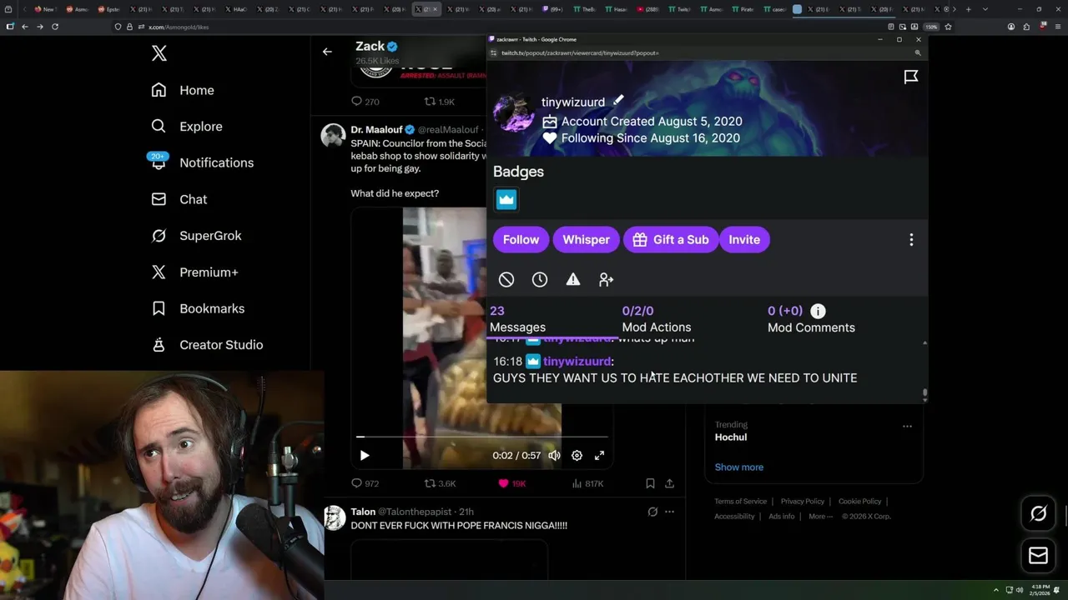Click the tinywizuurd username in the chat message
The height and width of the screenshot is (600, 1068).
click(577, 362)
